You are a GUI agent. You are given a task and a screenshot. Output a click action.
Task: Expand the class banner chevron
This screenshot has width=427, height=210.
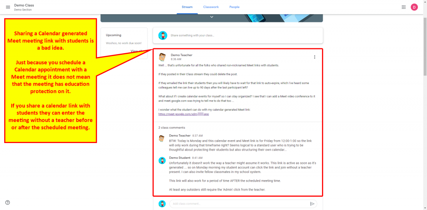point(211,17)
